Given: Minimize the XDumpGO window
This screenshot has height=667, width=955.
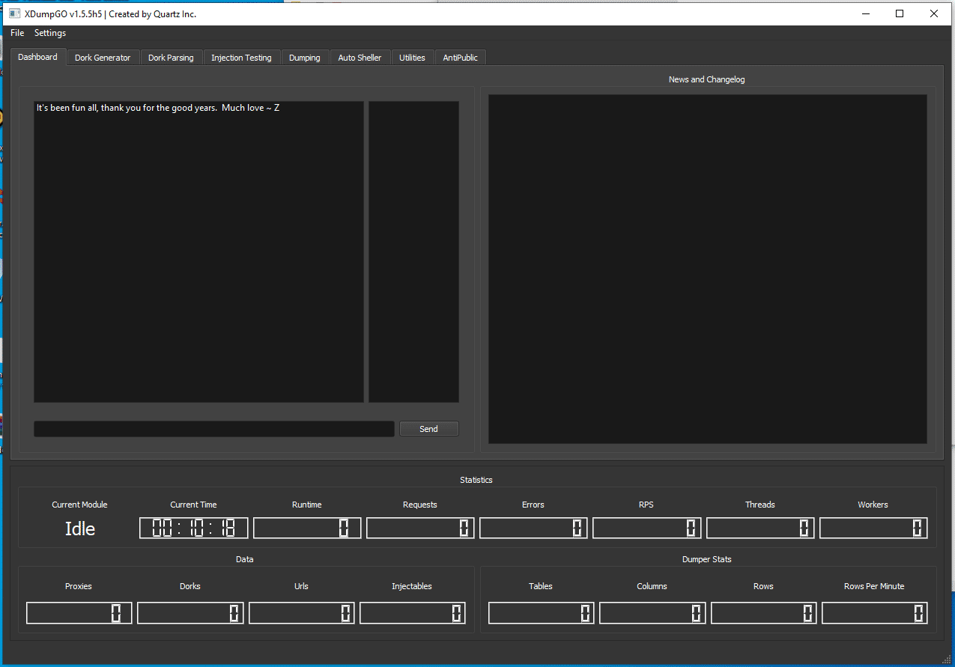Looking at the screenshot, I should tap(866, 13).
